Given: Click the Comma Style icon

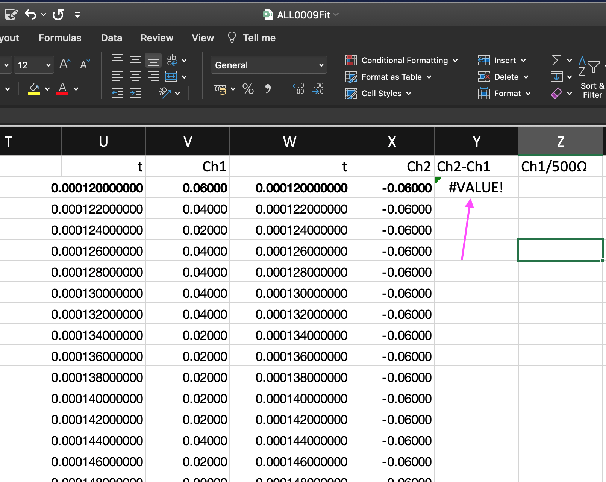Looking at the screenshot, I should pos(268,89).
